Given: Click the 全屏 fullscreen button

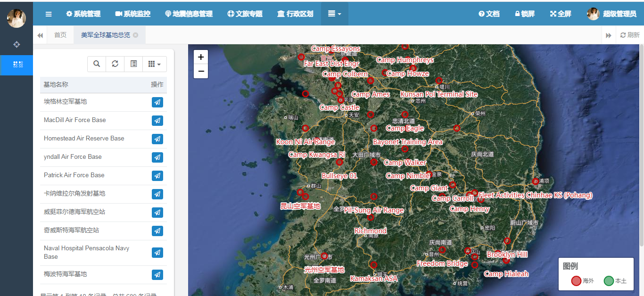Looking at the screenshot, I should (560, 14).
